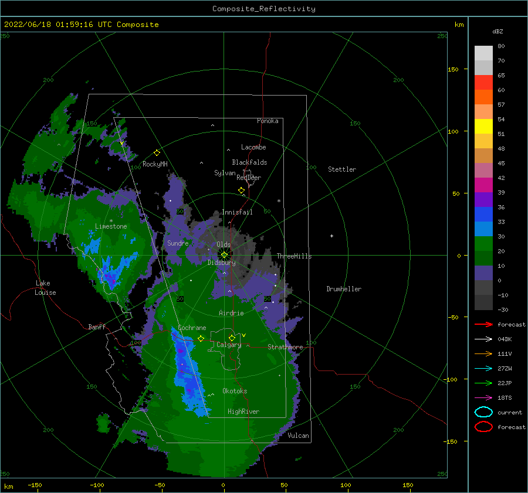Select the orange 57-60 dBZ swatch
This screenshot has width=528, height=493.
(483, 97)
